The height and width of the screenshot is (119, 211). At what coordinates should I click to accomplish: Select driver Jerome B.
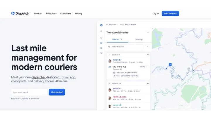click(x=117, y=105)
